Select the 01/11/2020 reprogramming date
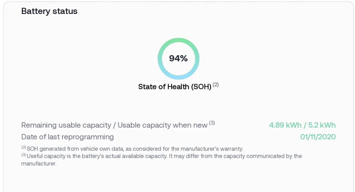Screen dimensions: 355x192 click(318, 137)
